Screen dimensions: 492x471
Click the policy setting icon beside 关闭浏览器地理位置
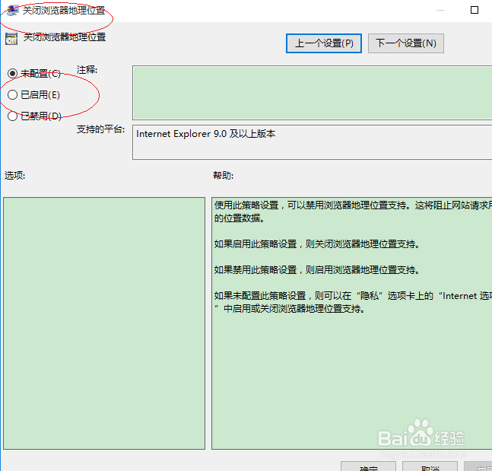point(11,39)
